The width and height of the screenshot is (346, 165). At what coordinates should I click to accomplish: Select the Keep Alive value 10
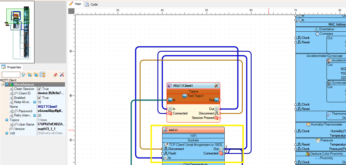(x=51, y=102)
